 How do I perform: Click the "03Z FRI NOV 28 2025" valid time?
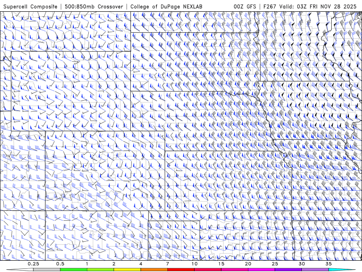[x=327, y=6]
